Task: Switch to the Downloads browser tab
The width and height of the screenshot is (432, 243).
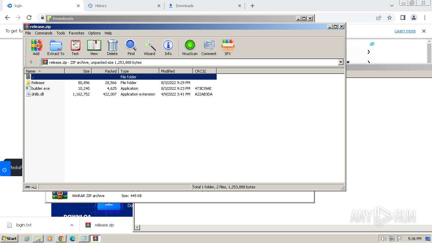Action: click(x=205, y=6)
